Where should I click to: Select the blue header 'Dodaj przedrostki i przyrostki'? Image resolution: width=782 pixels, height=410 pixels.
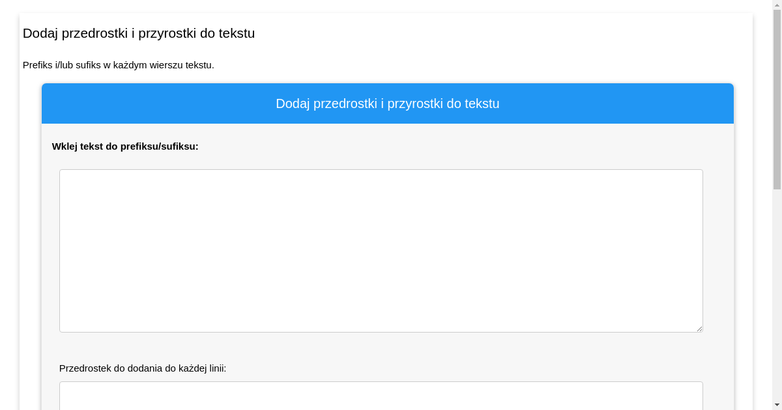pos(387,103)
